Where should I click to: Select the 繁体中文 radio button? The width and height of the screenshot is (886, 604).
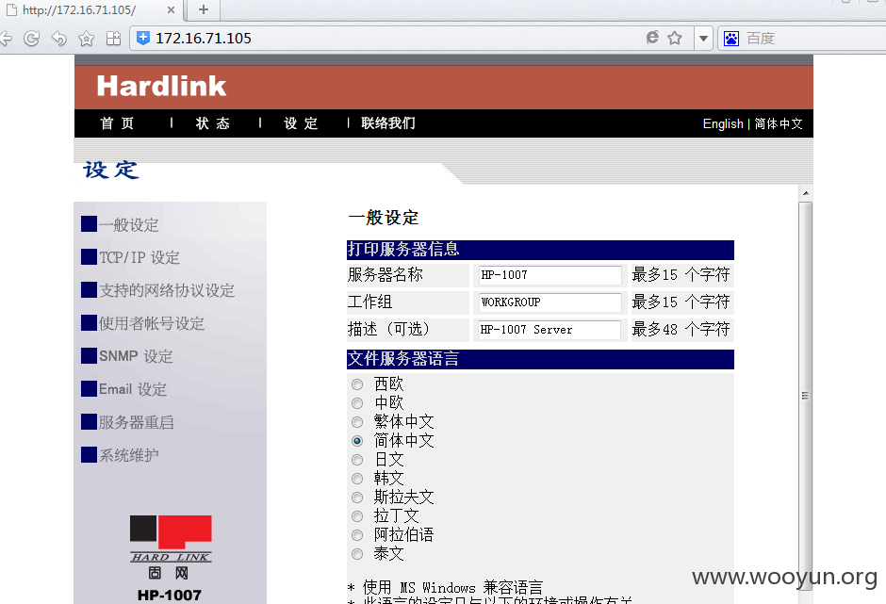[357, 422]
